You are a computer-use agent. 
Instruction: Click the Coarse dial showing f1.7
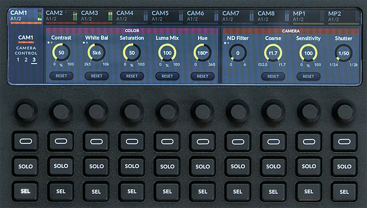pos(273,53)
